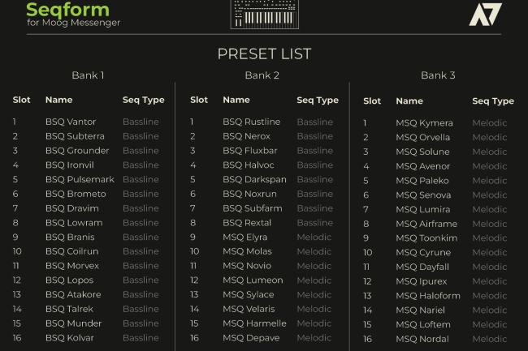This screenshot has height=351, width=528.
Task: Click Bank 2 Name column header
Action: click(x=236, y=101)
